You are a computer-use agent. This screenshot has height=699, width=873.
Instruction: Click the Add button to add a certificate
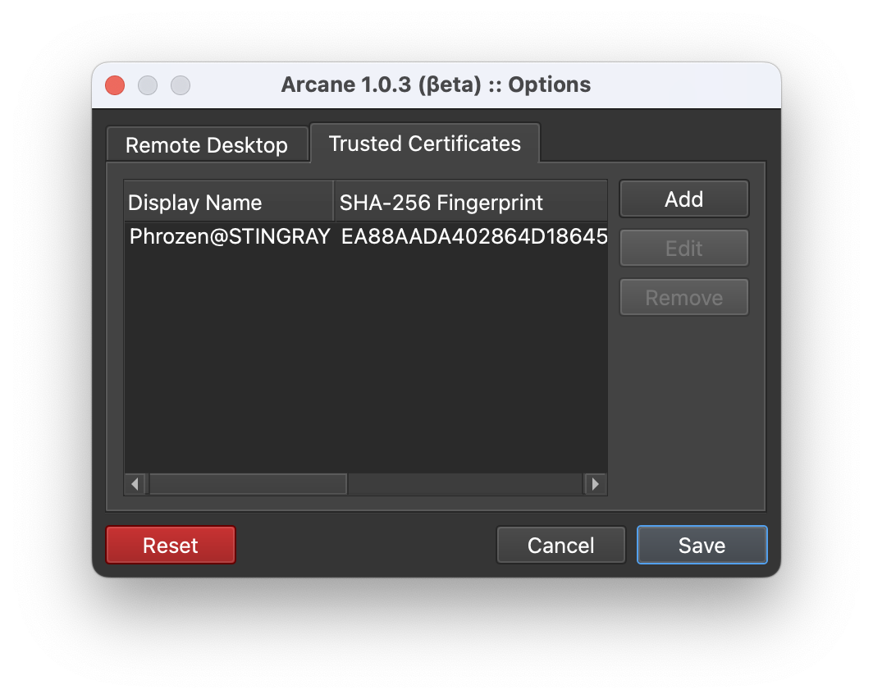point(683,199)
